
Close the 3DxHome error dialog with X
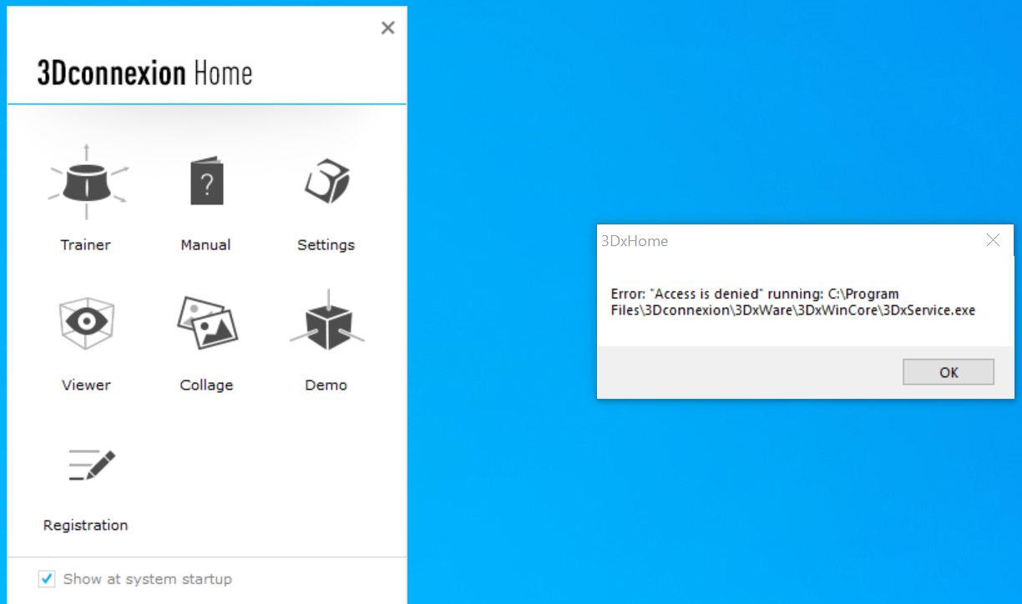coord(993,240)
